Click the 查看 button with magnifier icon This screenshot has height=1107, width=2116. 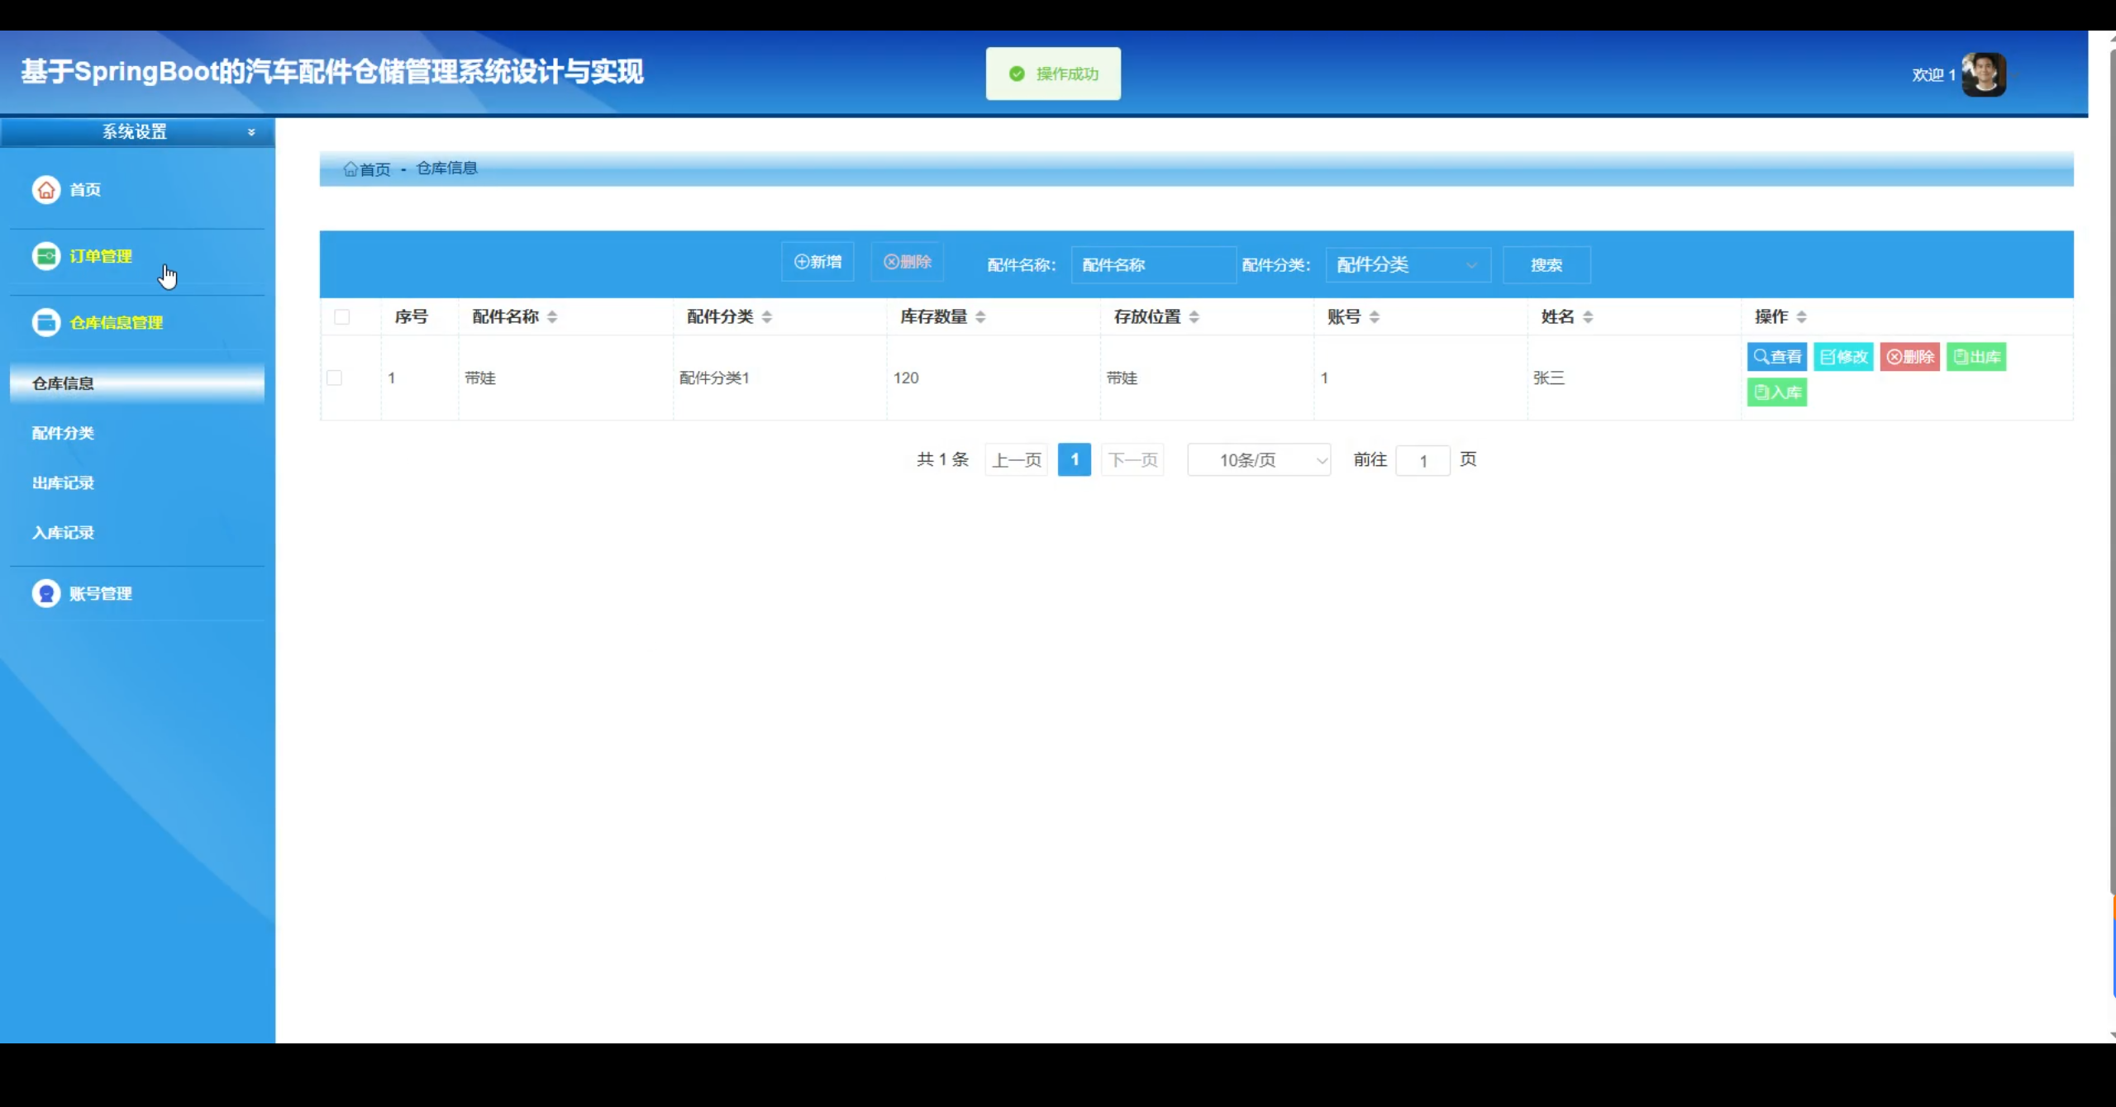tap(1776, 357)
